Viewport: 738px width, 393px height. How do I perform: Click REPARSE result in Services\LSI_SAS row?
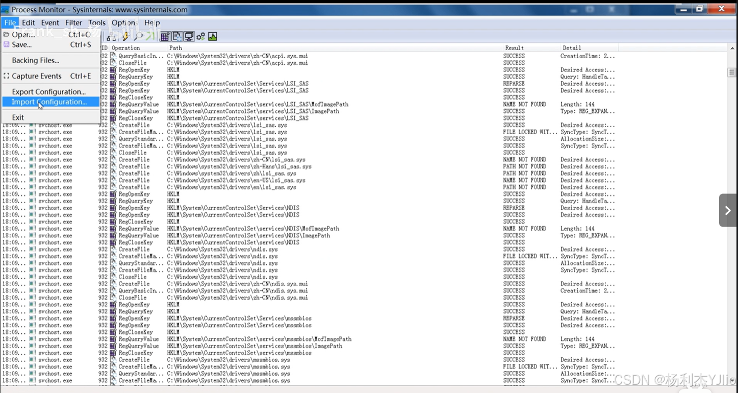point(514,84)
